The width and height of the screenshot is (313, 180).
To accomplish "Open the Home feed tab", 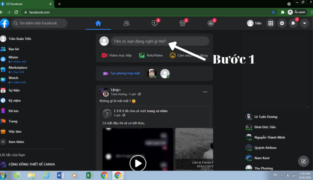I will (98, 23).
